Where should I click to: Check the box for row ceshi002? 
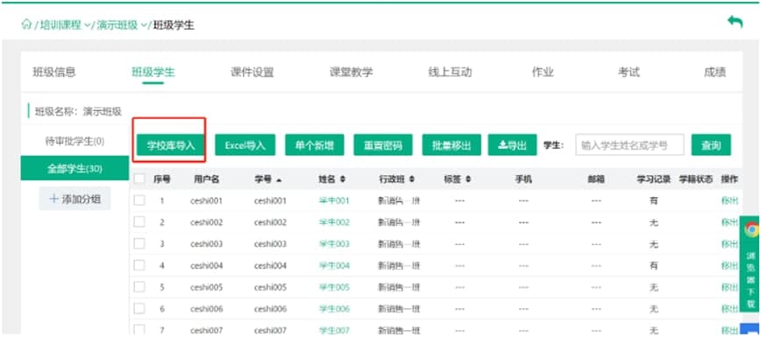pyautogui.click(x=139, y=222)
